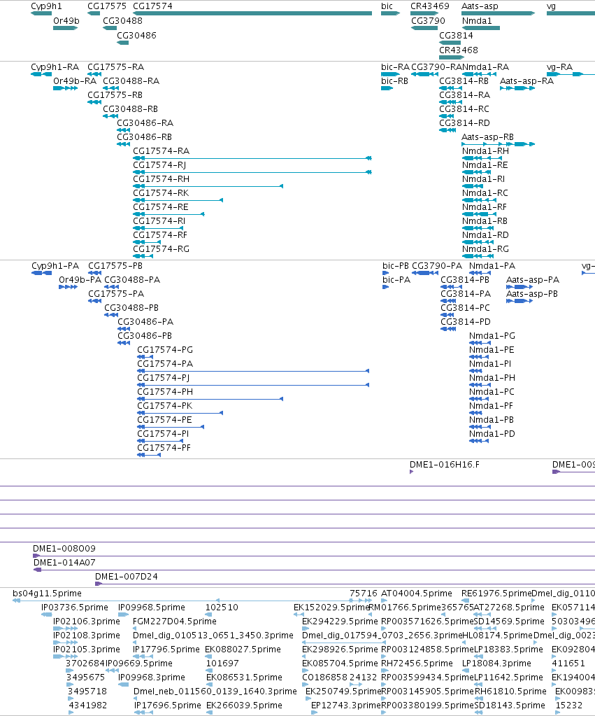Click EST EK088027.5prime
595x716 pixels.
243,650
